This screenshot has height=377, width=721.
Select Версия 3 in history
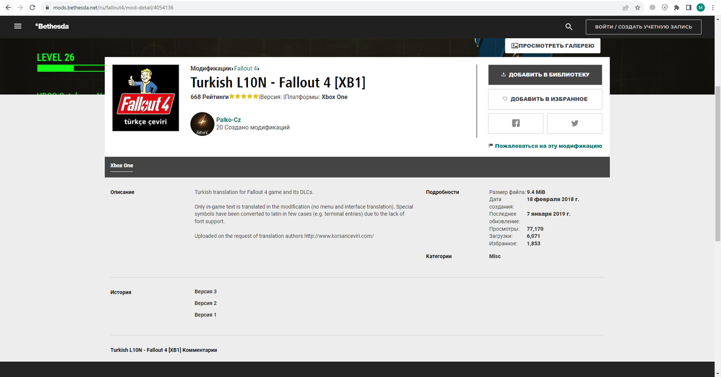(x=206, y=291)
